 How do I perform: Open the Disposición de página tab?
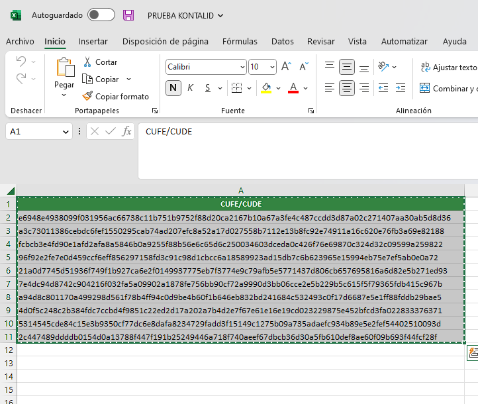point(166,42)
